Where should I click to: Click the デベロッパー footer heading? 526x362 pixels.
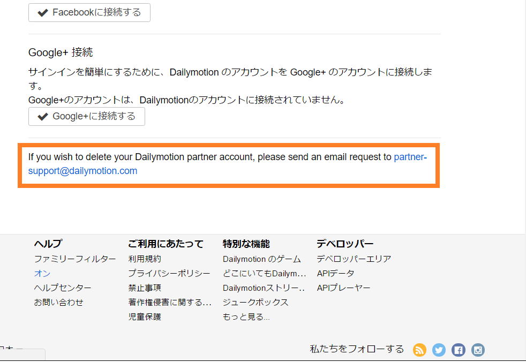[x=345, y=244]
